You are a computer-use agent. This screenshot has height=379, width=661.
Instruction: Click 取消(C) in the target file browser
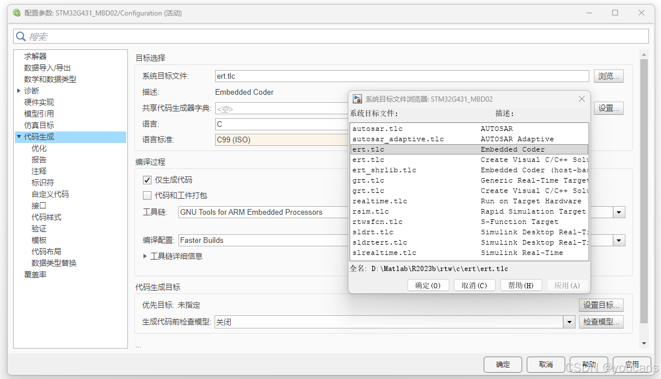475,285
